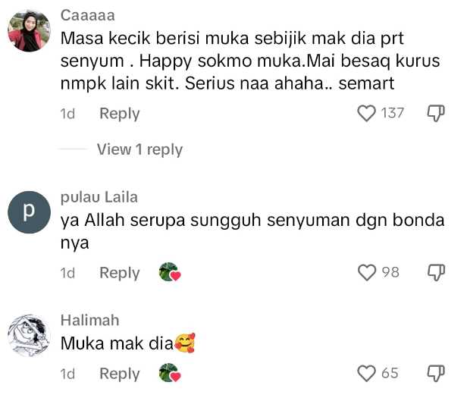Dislike pulau Laila's comment

tap(436, 272)
